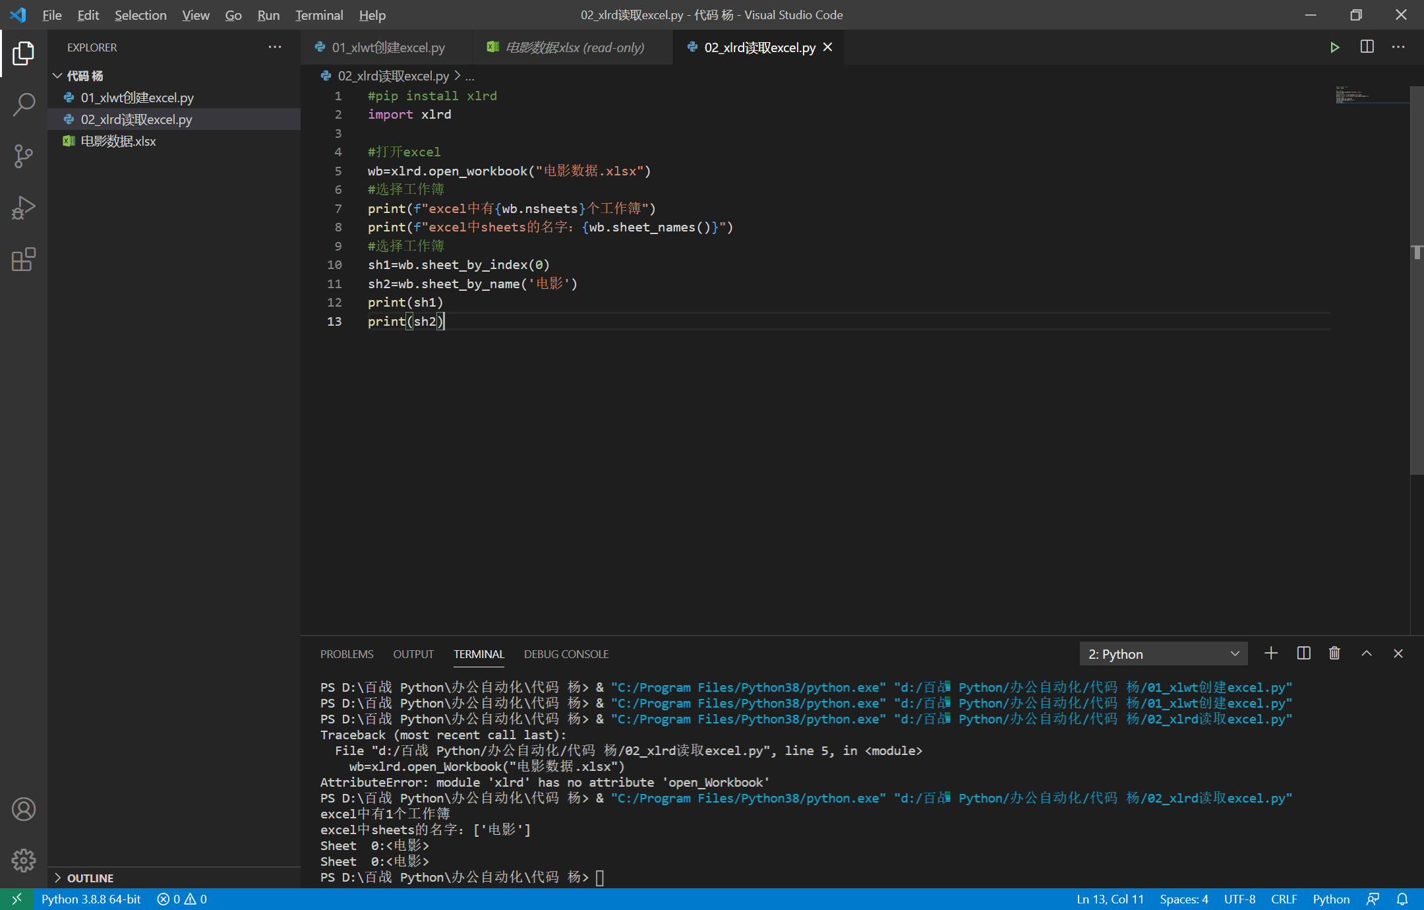Open notifications bell in status bar
Screen dimensions: 1424x910
(1402, 899)
